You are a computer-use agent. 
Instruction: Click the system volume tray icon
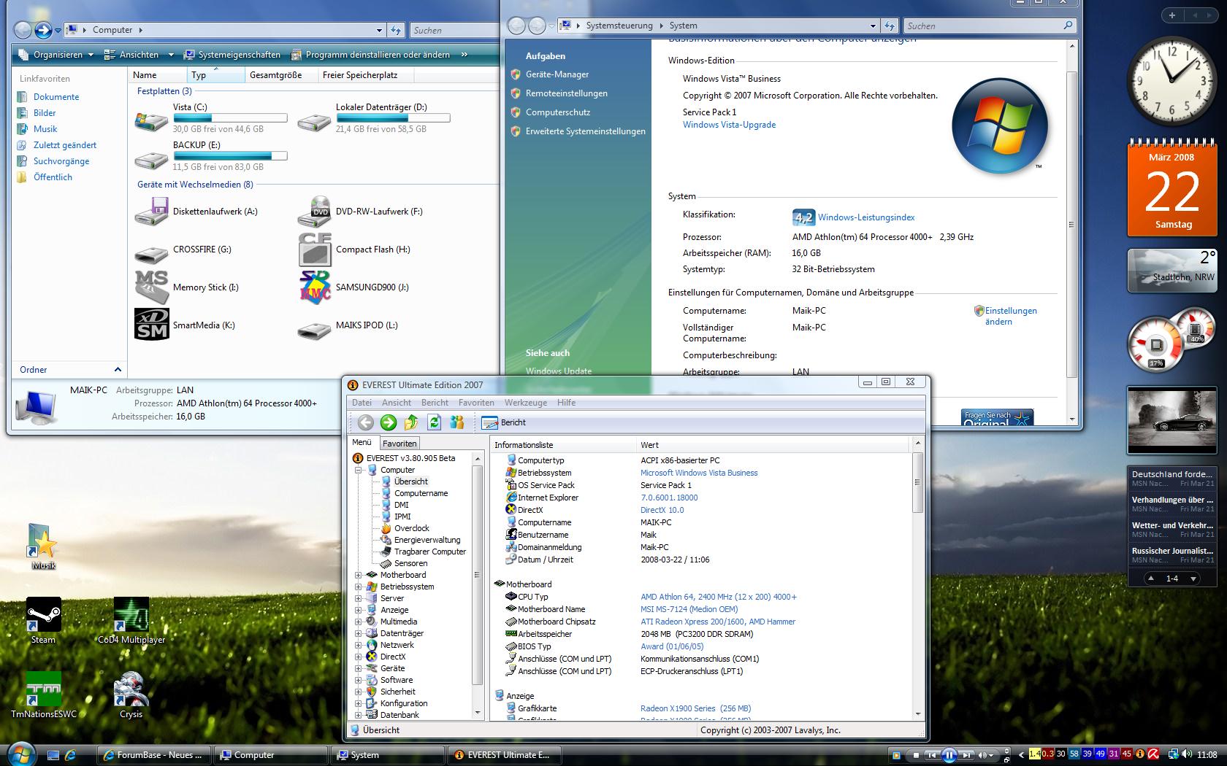point(1188,754)
